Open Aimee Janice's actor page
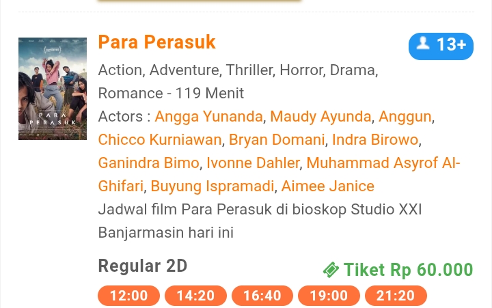Screen dimensions: 492x308 click(x=327, y=186)
